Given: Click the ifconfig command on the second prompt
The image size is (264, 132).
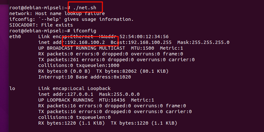Looking at the screenshot, I should [x=85, y=31].
